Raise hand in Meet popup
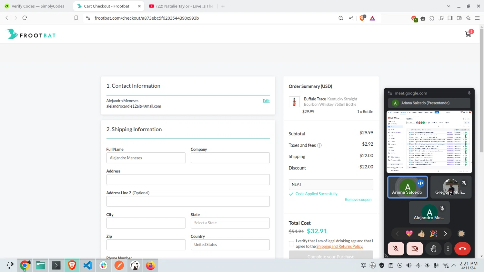 433,248
